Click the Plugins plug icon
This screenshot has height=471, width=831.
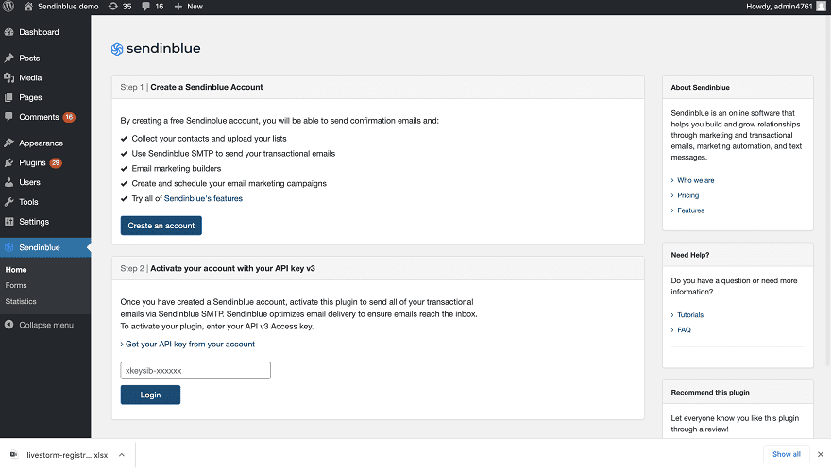9,162
